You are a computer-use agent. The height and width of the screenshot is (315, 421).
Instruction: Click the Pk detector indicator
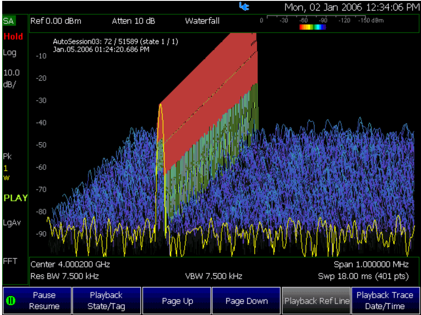[x=7, y=157]
